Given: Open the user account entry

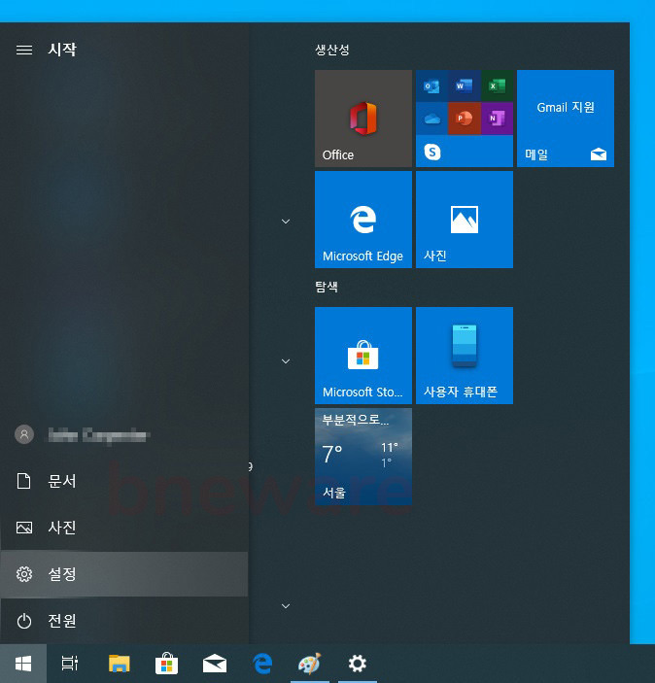Looking at the screenshot, I should point(124,434).
